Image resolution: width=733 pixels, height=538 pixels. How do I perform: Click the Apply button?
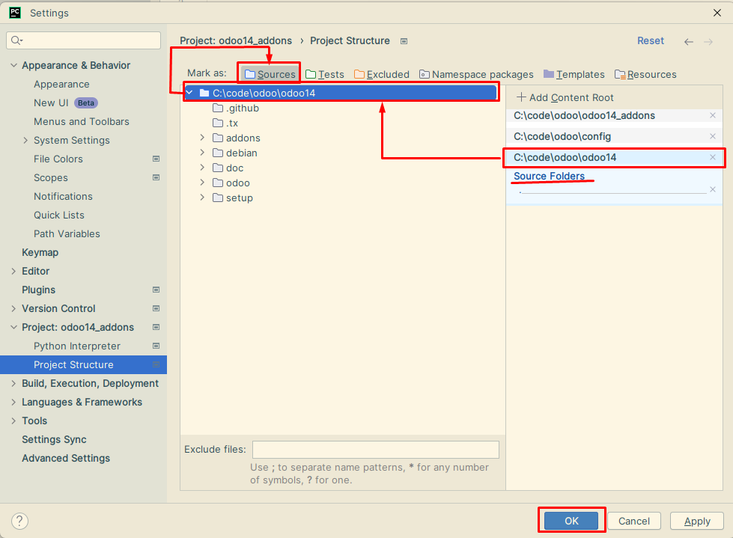click(x=697, y=521)
